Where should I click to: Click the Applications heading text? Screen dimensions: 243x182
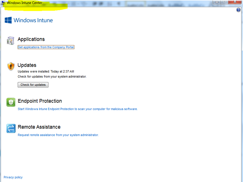click(x=31, y=39)
